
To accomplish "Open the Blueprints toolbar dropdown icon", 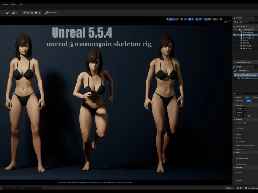I will (x=7, y=13).
